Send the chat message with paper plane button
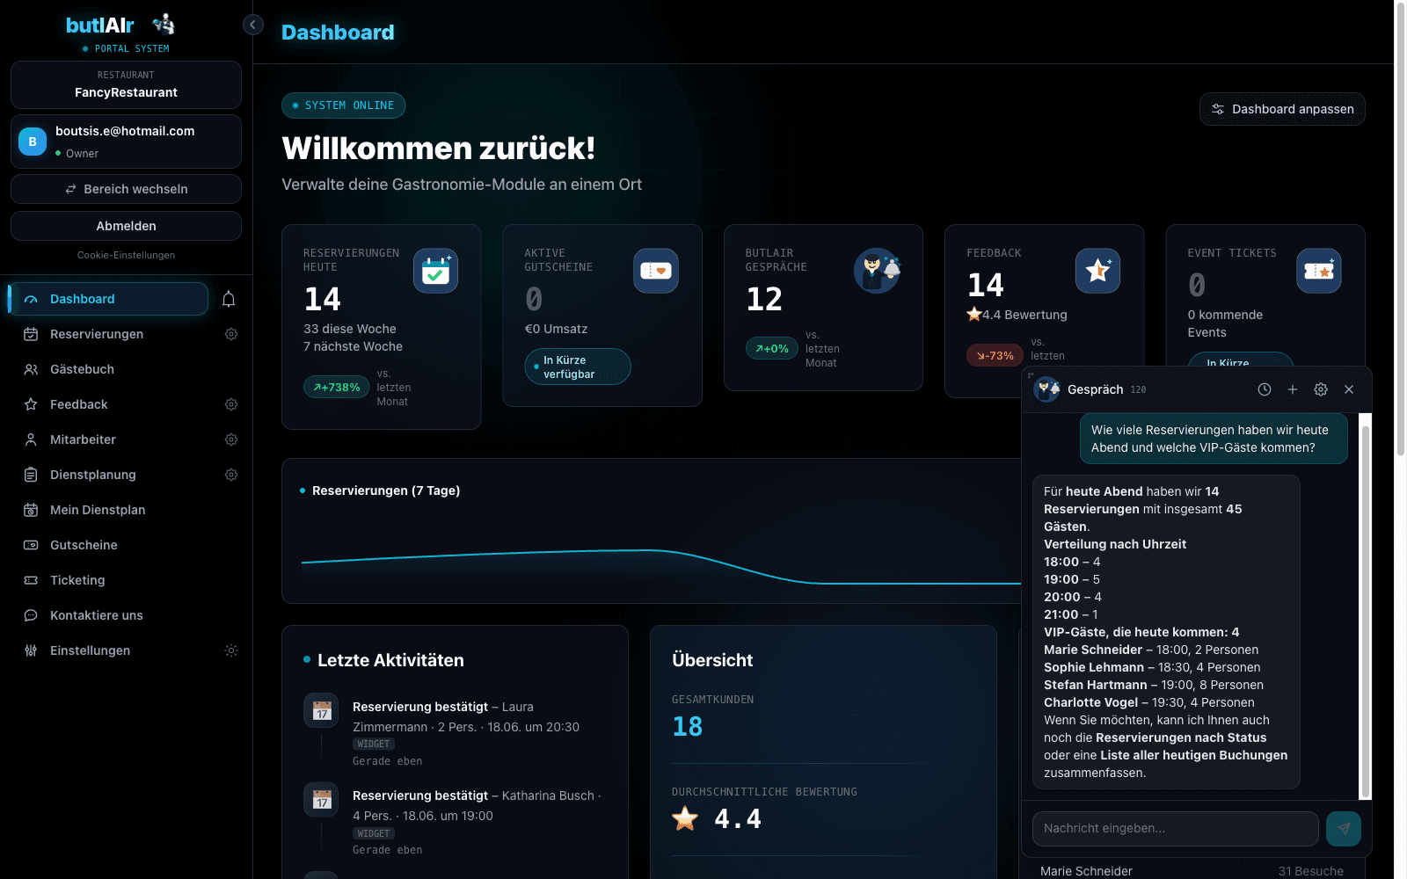Screen dimensions: 1407x879 coord(1344,828)
